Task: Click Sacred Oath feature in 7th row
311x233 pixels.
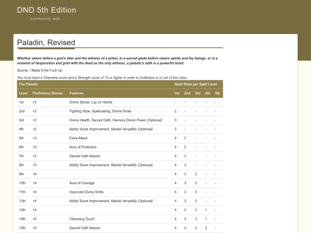Action: [x=85, y=156]
